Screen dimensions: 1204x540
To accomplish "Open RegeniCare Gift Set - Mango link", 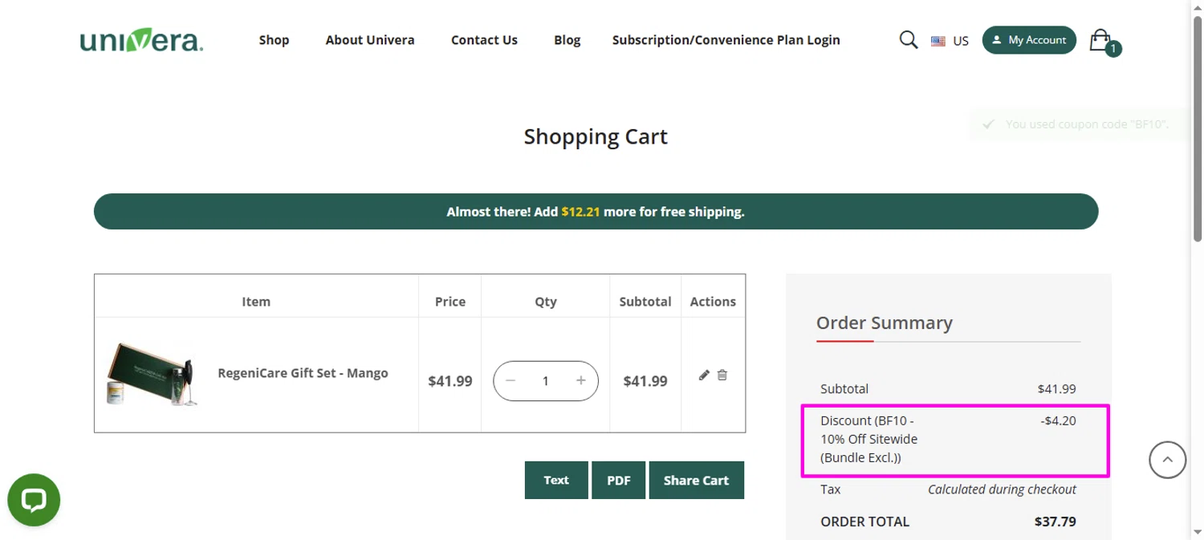I will [x=303, y=373].
